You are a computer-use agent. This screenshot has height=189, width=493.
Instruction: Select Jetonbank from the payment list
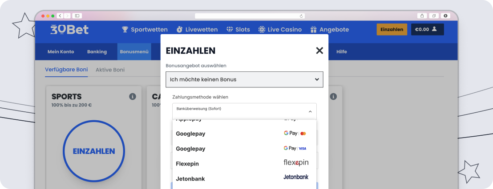244,178
